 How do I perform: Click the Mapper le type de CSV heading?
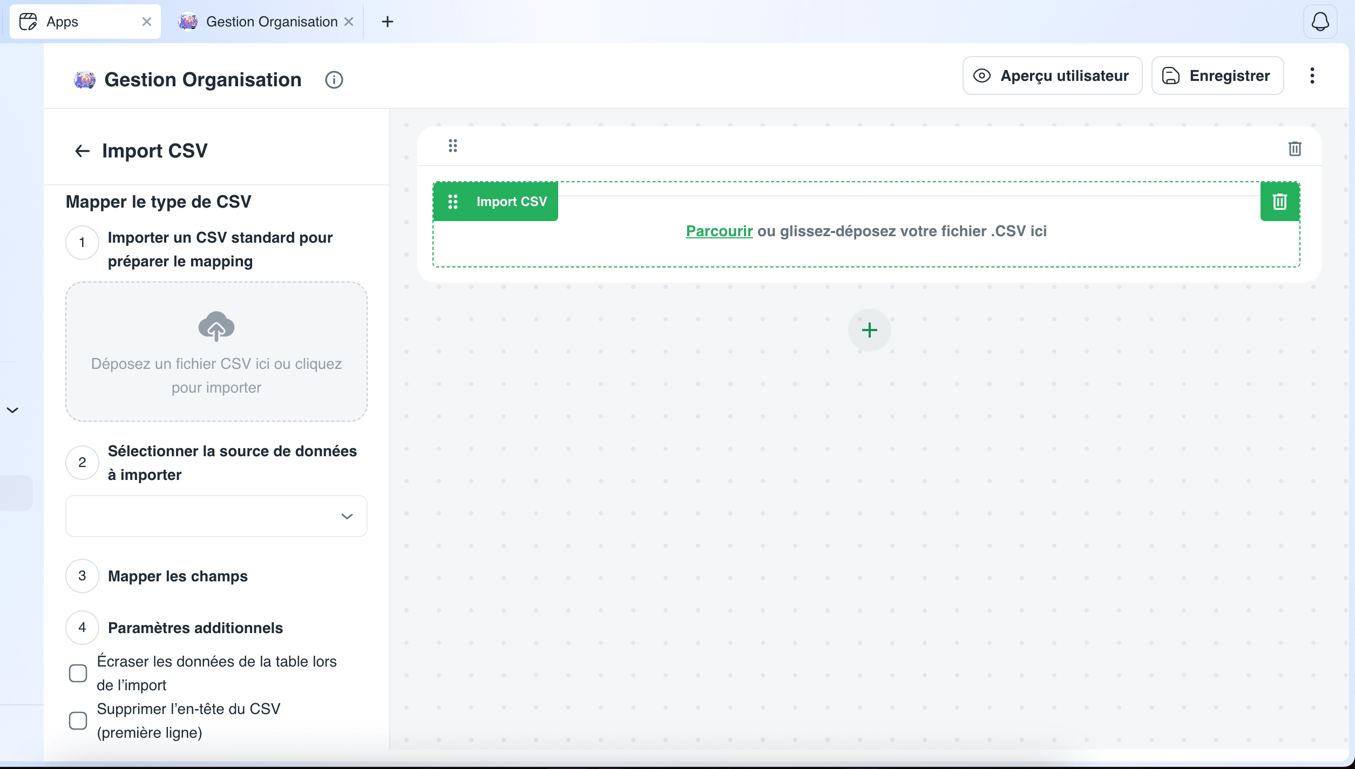[x=158, y=202]
